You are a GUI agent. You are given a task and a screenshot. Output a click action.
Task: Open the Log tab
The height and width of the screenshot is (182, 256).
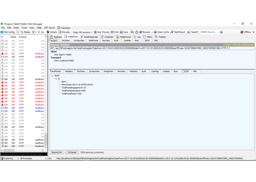click(137, 37)
